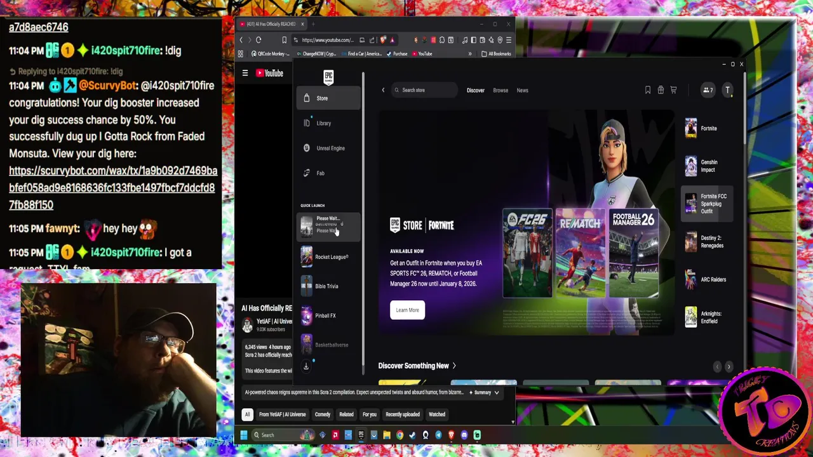
Task: Open Steam from the taskbar
Action: click(412, 435)
